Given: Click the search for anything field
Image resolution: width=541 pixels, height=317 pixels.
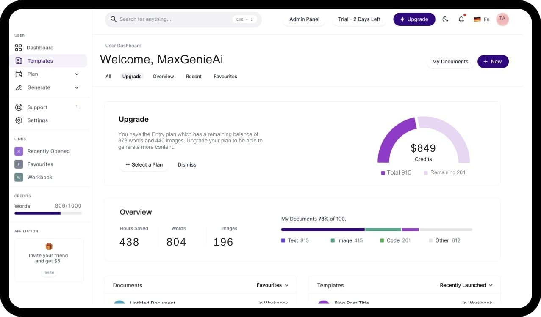Looking at the screenshot, I should (169, 19).
